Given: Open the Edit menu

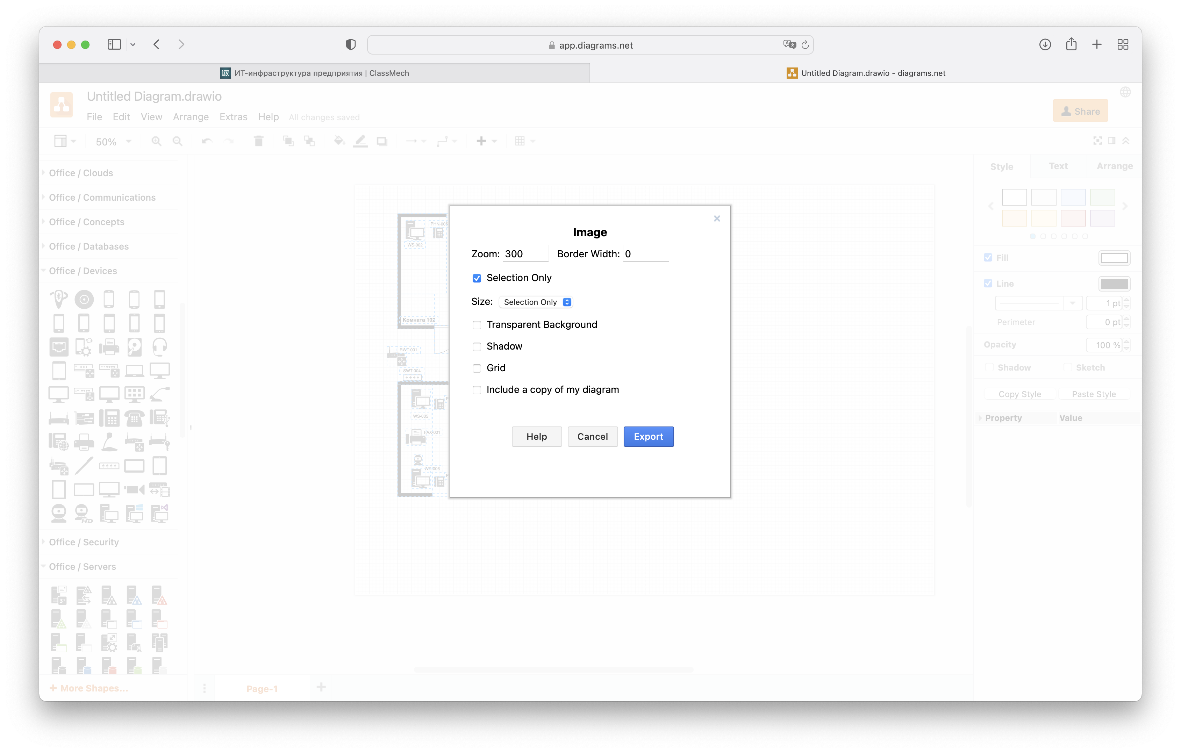Looking at the screenshot, I should (121, 117).
